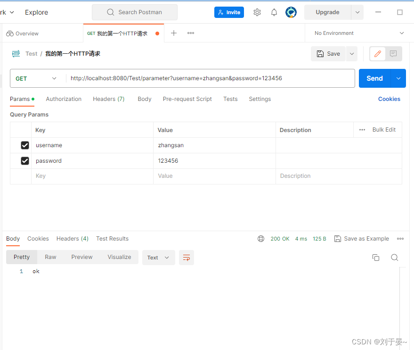Open the params table column options dots

pyautogui.click(x=362, y=130)
